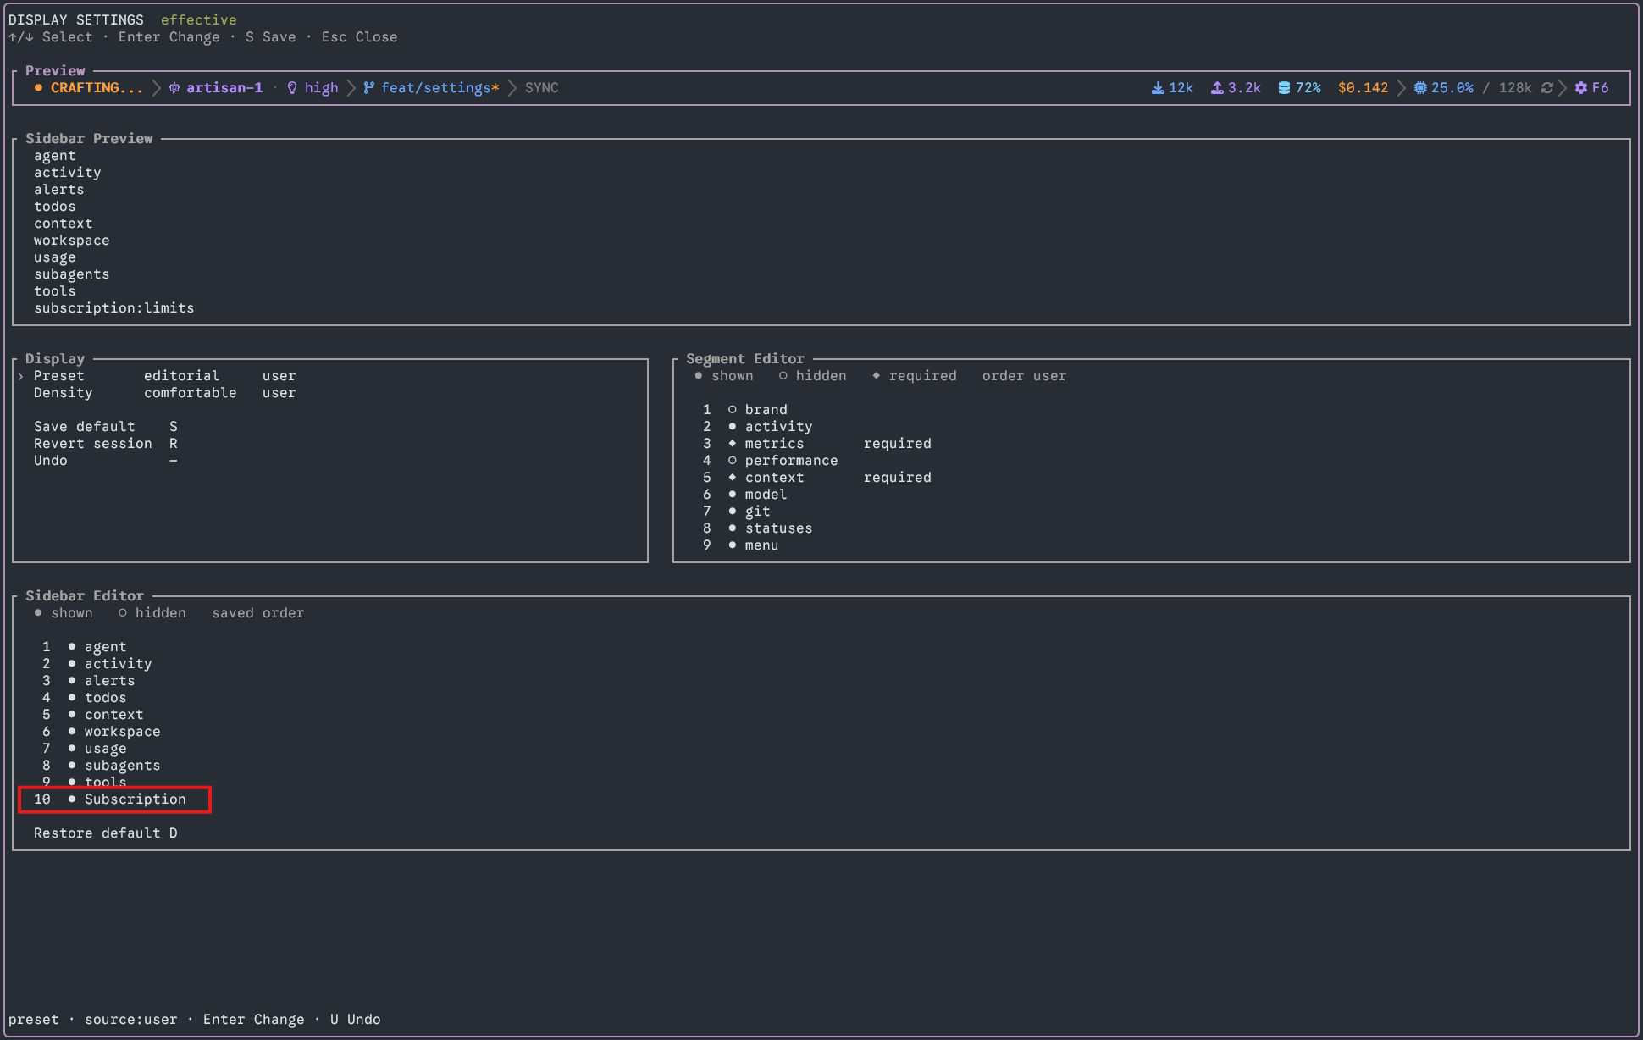
Task: Click the chevron after $0.142 cost
Action: [1401, 88]
